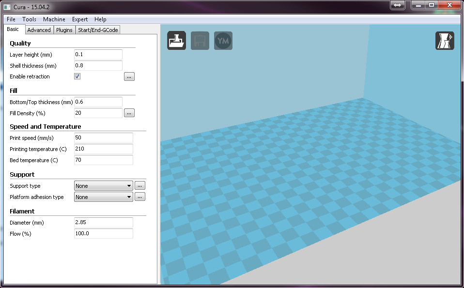
Task: Open the Platform adhesion type dropdown
Action: point(103,197)
